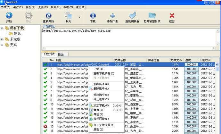Screen dimensions: 221x134
Task: Choose 打开网址 in context menu
Action: point(106,119)
